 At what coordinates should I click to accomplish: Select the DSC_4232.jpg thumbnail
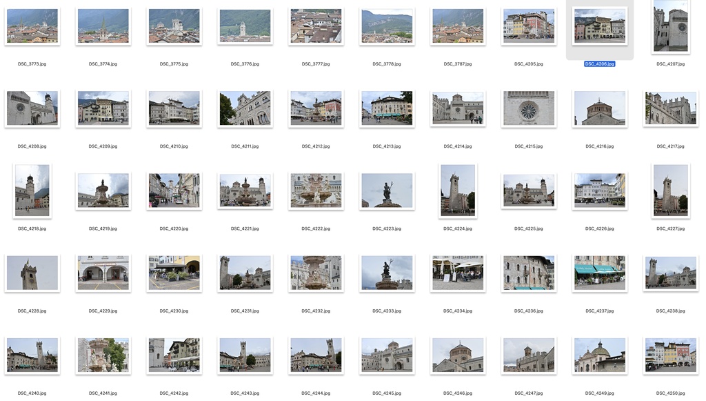[x=316, y=273]
